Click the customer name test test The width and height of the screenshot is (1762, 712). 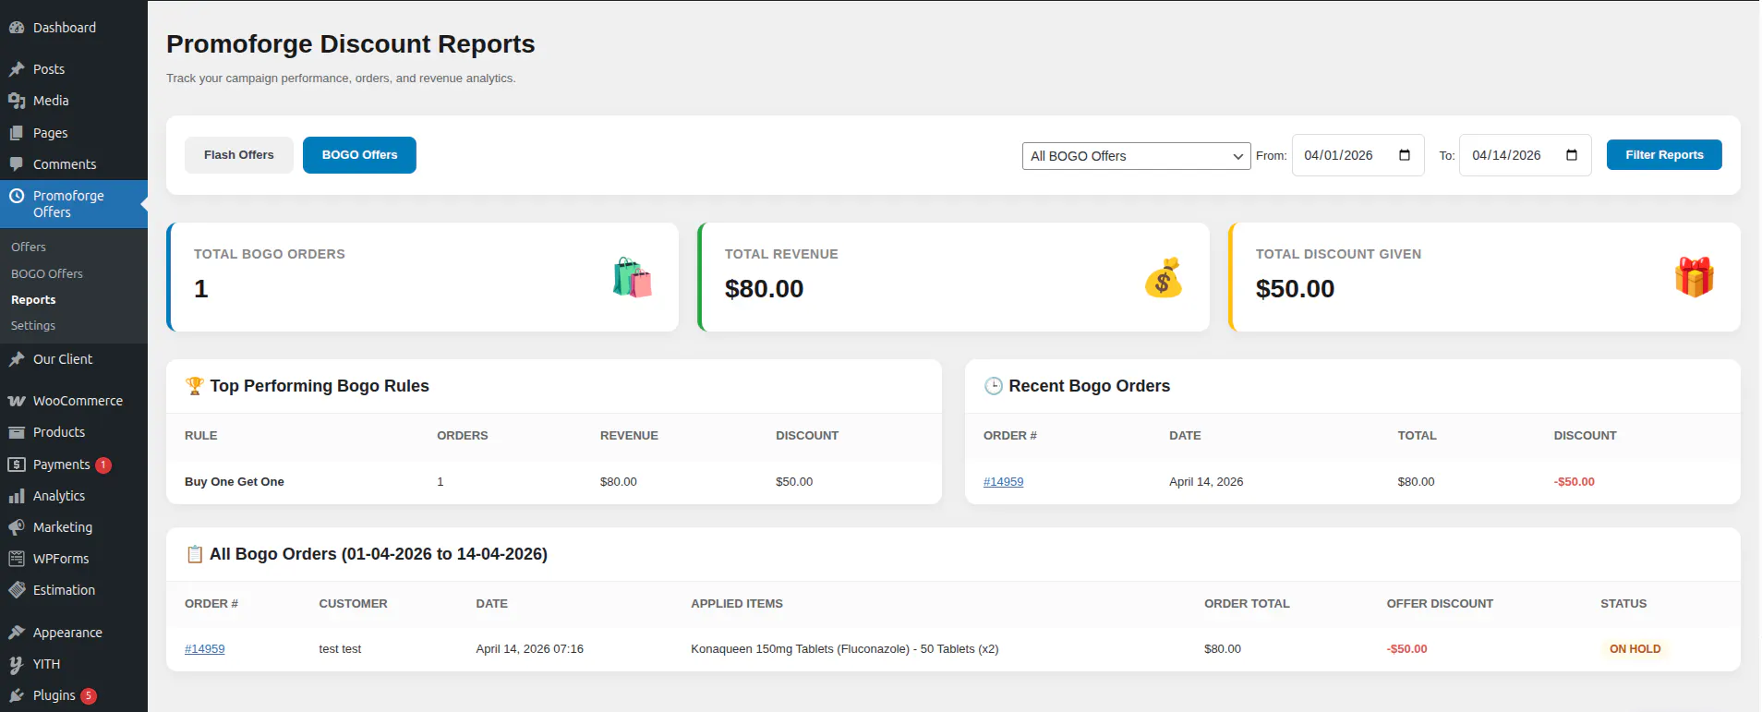pyautogui.click(x=340, y=649)
